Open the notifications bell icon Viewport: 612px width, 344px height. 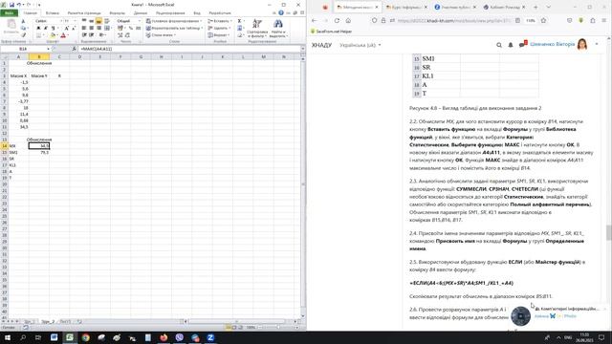tap(510, 45)
